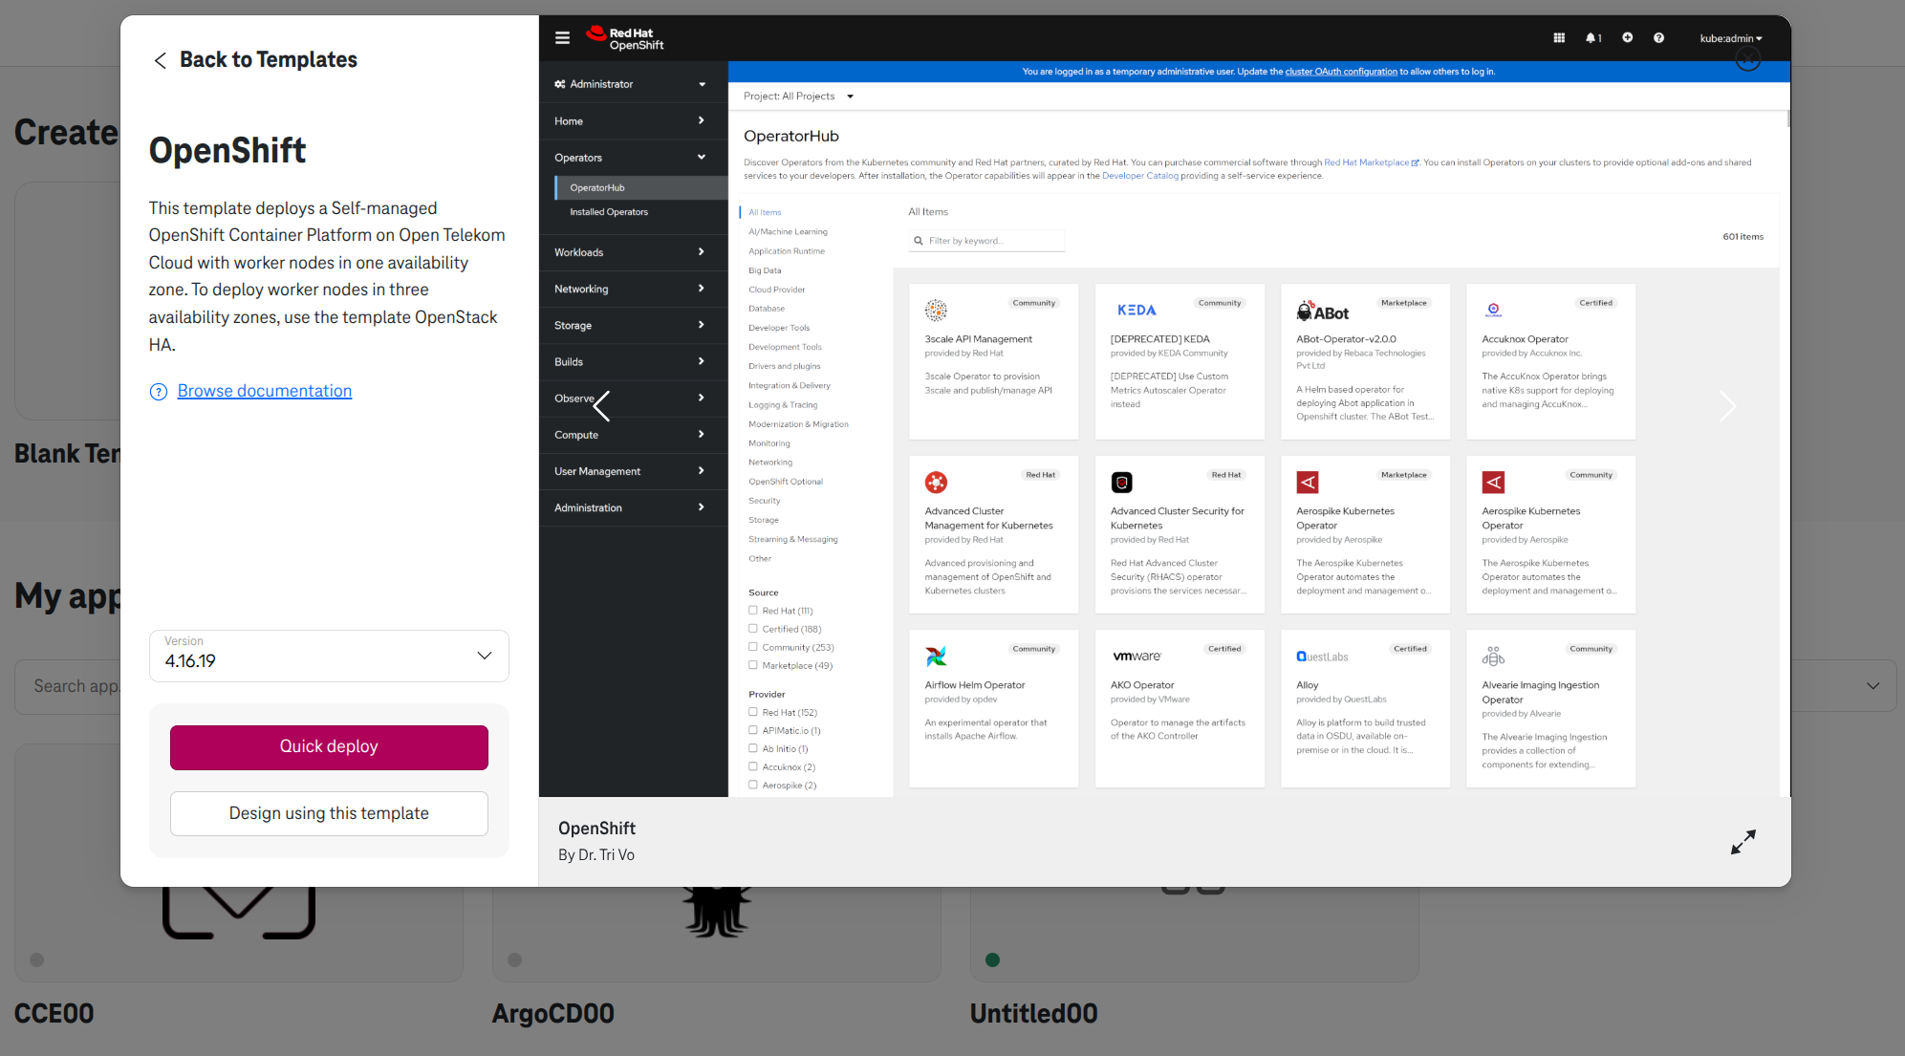Open the Project: All Projects dropdown
The width and height of the screenshot is (1905, 1056).
(x=798, y=97)
